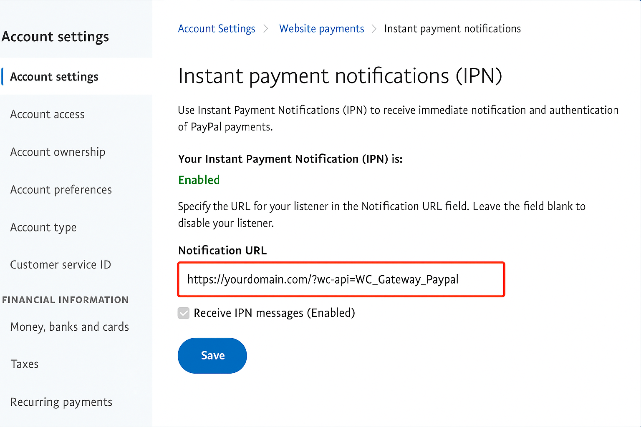Open Customer service ID settings
The height and width of the screenshot is (427, 641).
pyautogui.click(x=61, y=264)
